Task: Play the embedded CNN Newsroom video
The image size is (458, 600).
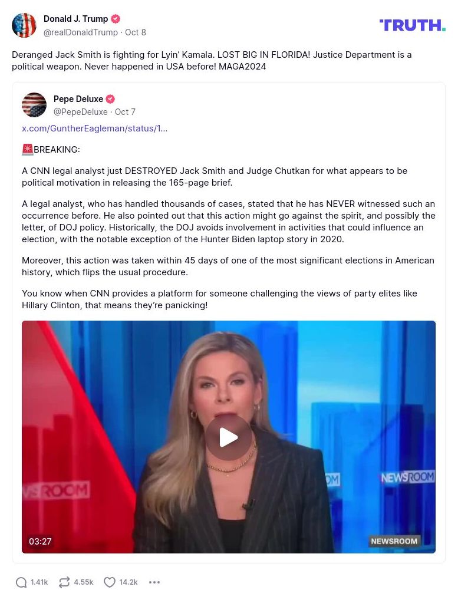Action: point(229,437)
